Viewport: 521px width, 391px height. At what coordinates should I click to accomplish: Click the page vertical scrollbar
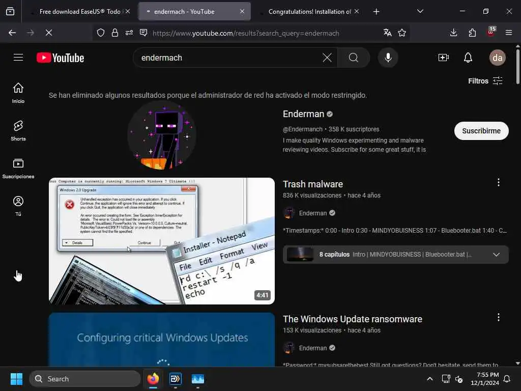517,67
